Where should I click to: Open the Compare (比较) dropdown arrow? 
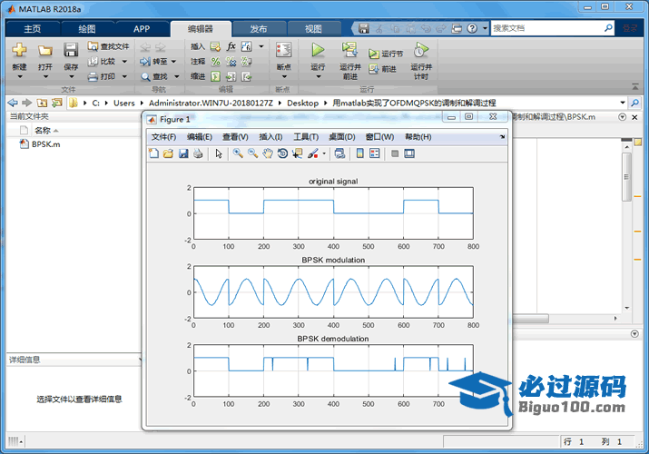point(124,61)
